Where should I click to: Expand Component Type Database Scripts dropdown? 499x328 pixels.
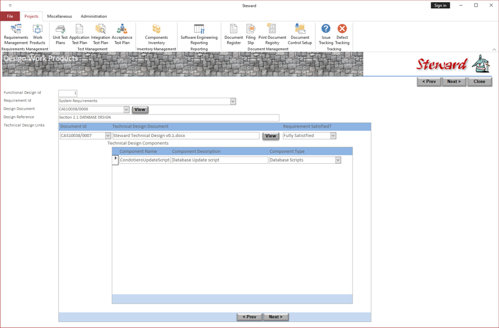[338, 160]
